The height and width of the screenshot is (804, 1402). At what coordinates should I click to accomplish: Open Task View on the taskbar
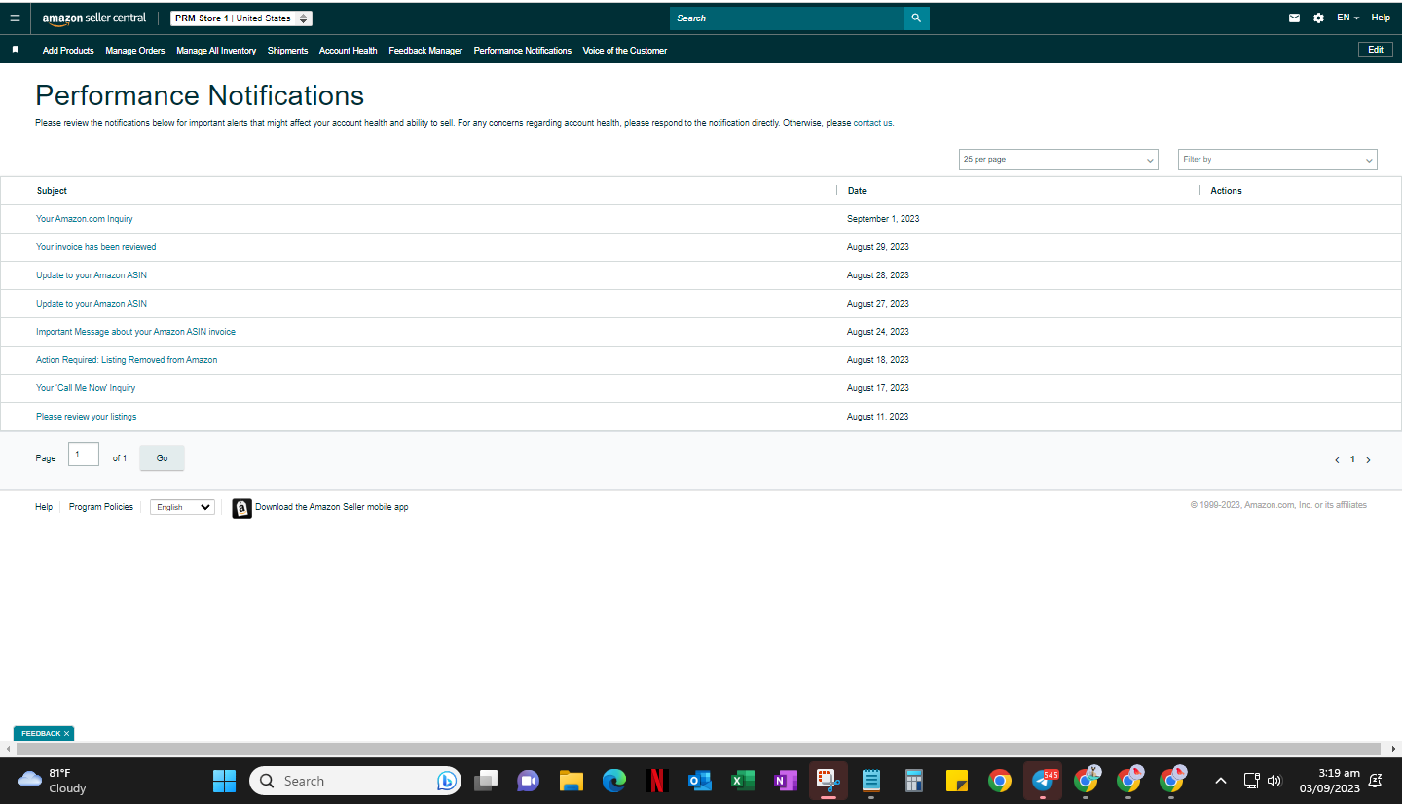point(486,781)
